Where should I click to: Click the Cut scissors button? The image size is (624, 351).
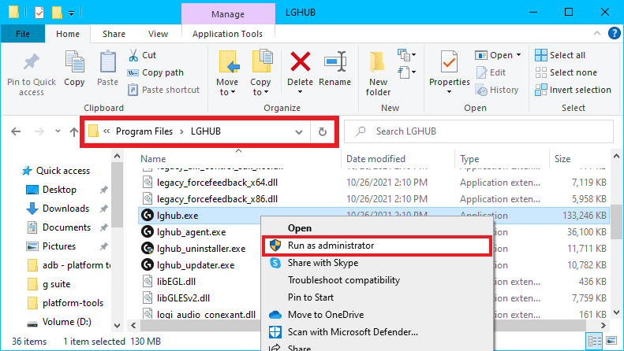[x=143, y=55]
